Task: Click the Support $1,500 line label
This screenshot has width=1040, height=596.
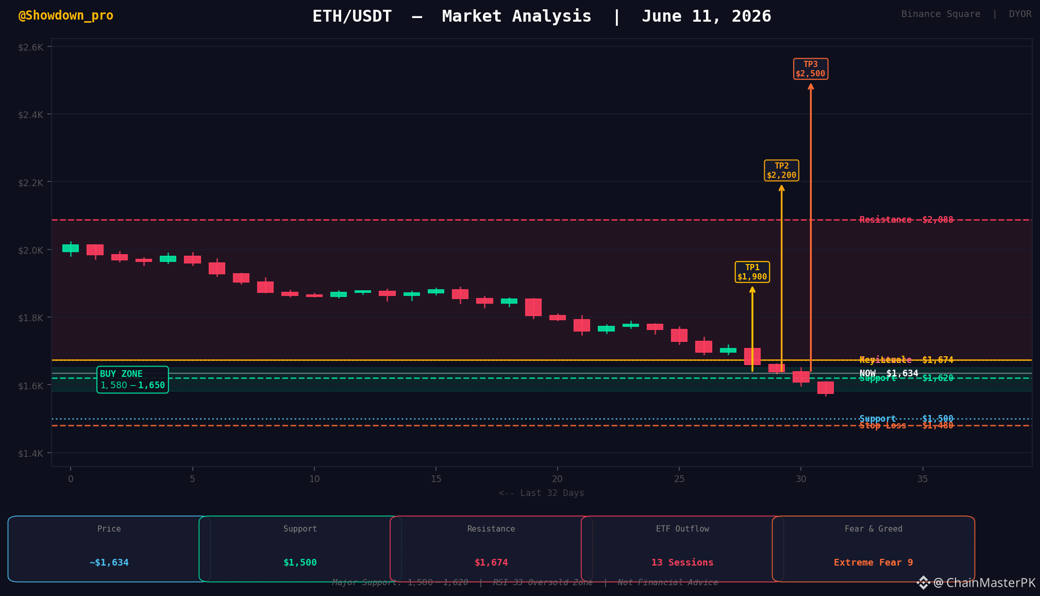Action: (x=906, y=419)
